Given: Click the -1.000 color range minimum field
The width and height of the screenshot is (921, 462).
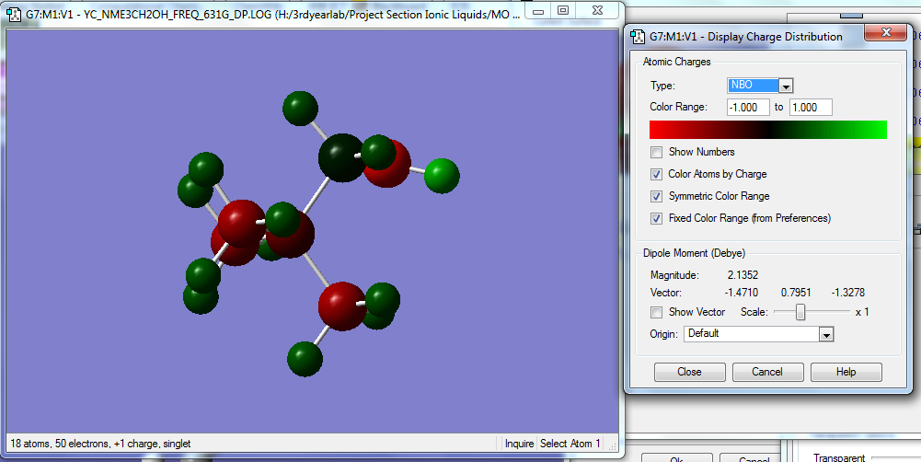Looking at the screenshot, I should coord(747,108).
